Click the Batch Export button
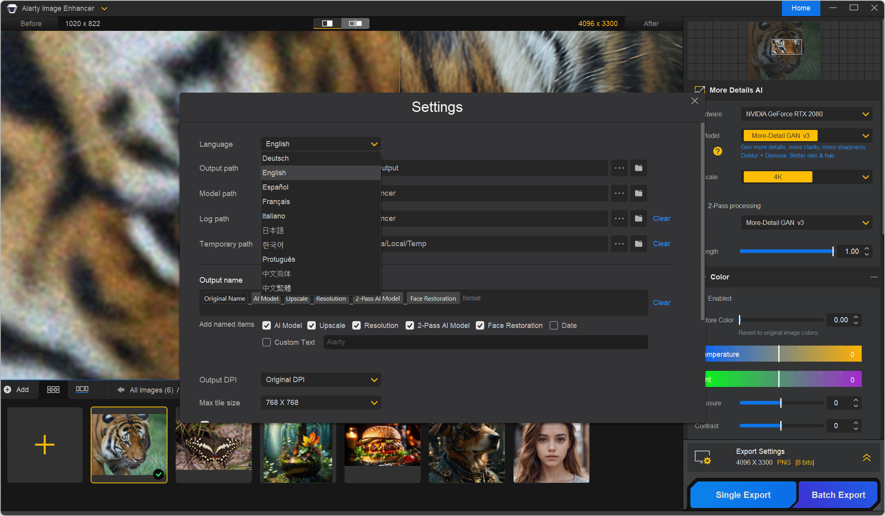The height and width of the screenshot is (516, 885). pyautogui.click(x=838, y=495)
